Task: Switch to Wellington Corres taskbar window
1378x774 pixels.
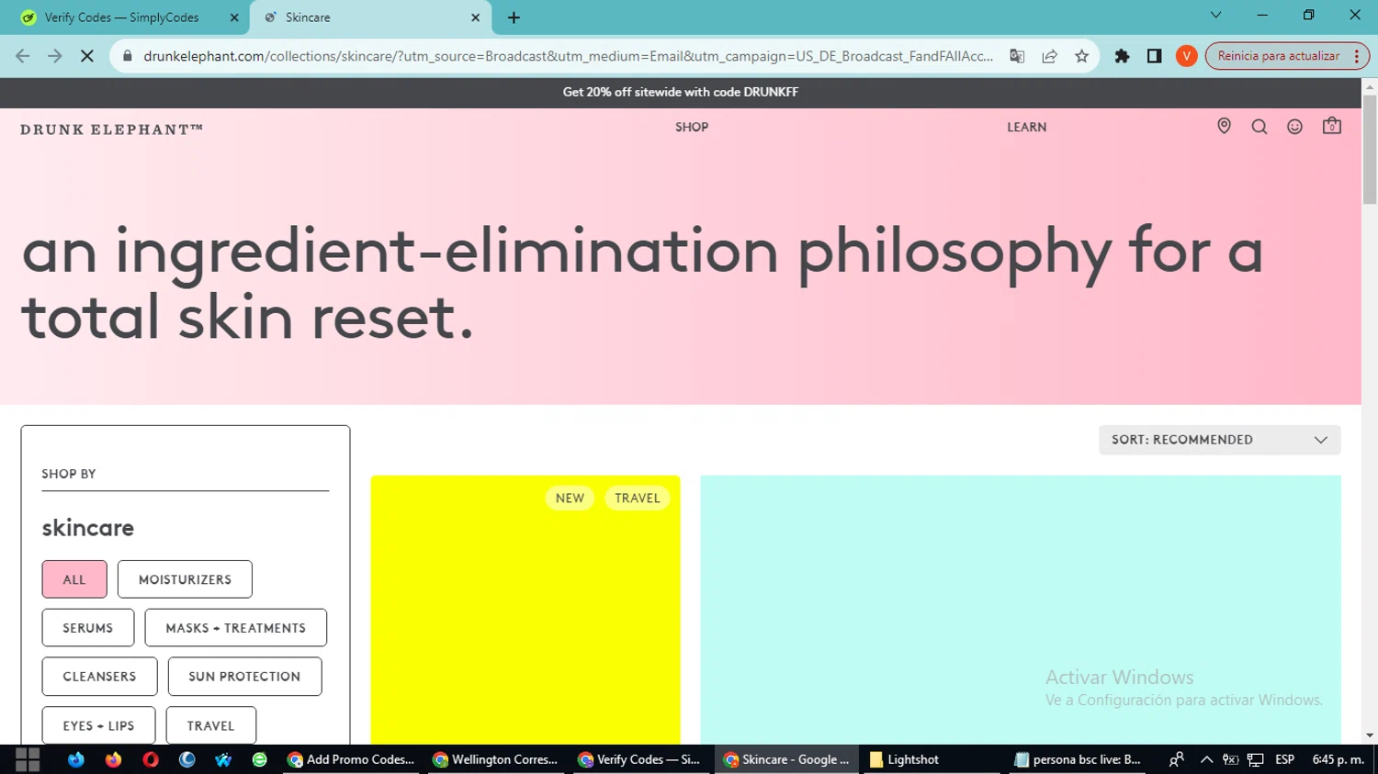Action: click(x=496, y=759)
